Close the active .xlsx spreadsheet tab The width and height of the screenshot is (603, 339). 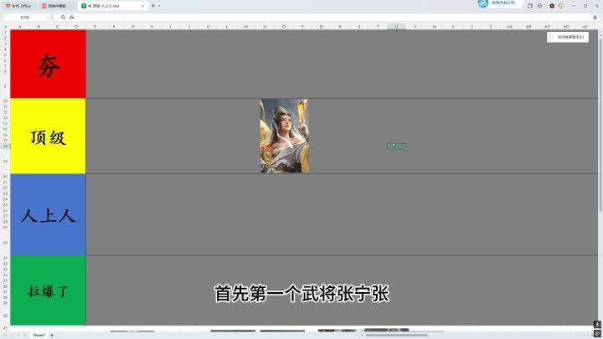coord(142,6)
